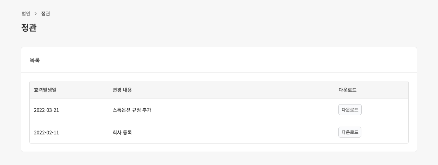Viewport: 438px width, 165px height.
Task: Download the 스톡옵션 규정 추가 document
Action: pos(350,110)
